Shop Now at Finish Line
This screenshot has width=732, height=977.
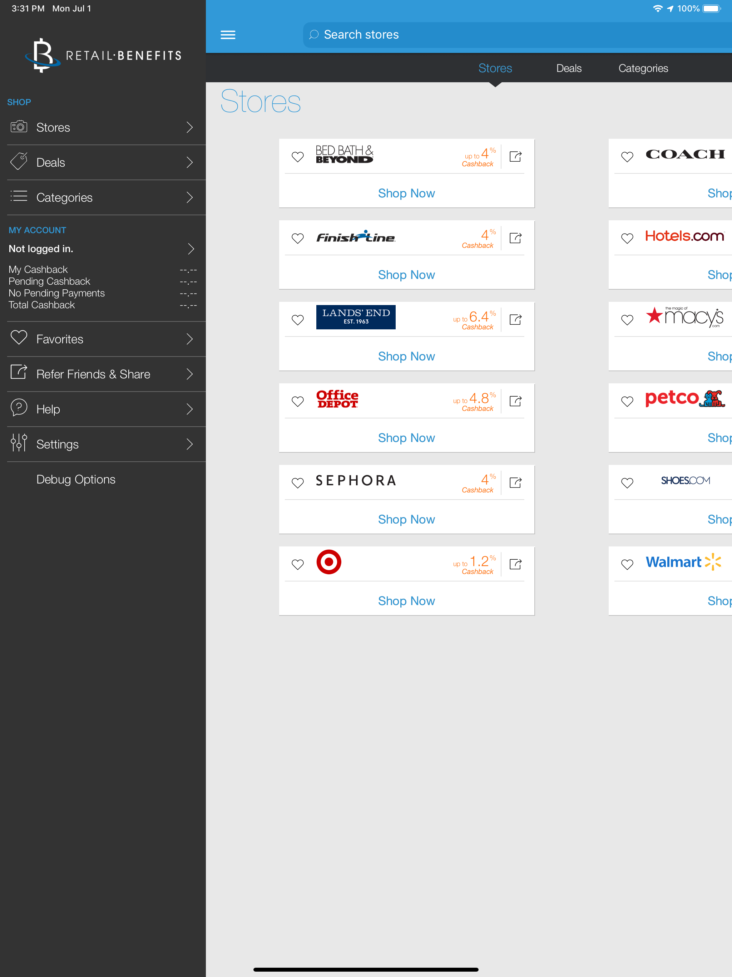pos(406,275)
